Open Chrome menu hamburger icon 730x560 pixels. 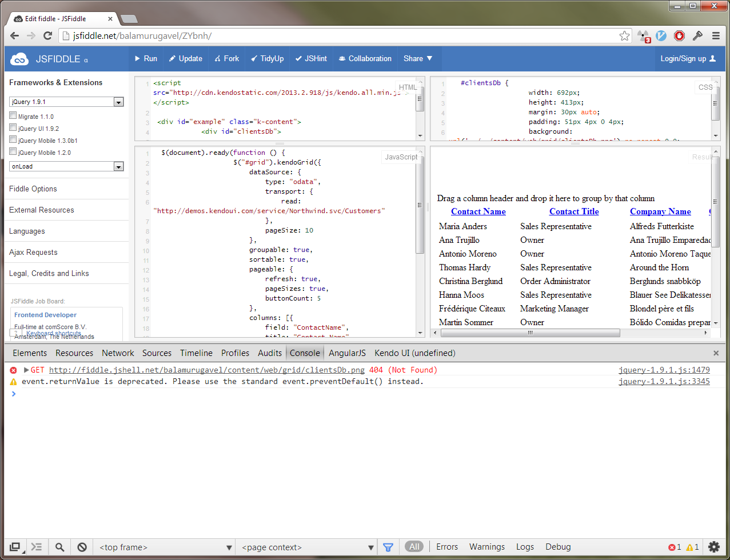pyautogui.click(x=716, y=36)
